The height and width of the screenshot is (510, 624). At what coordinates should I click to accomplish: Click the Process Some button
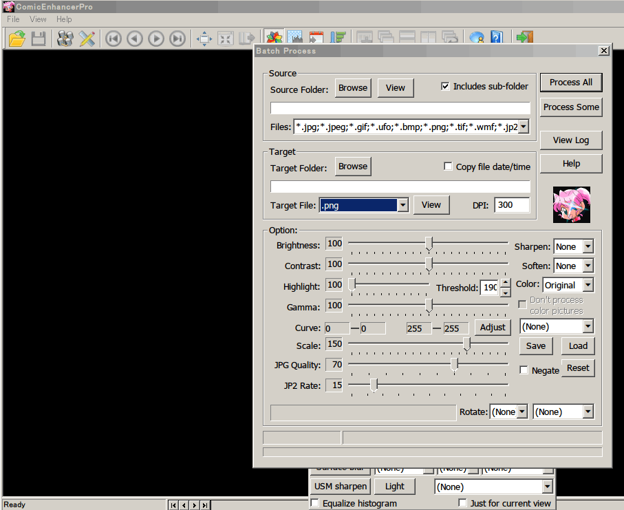571,107
